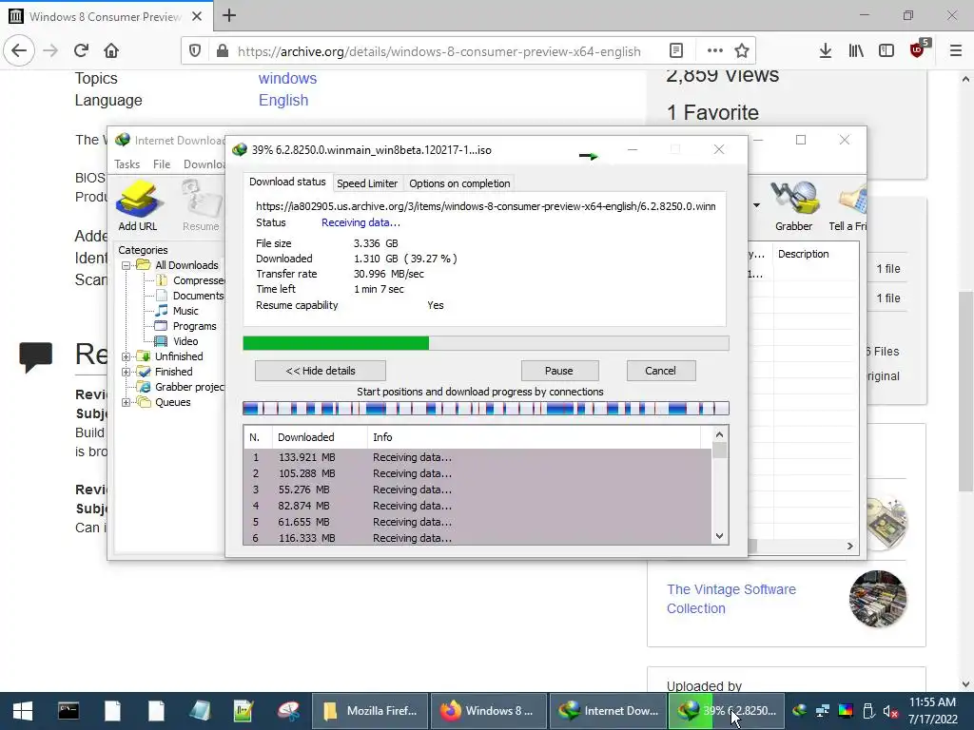Click the Add URL toolbar icon in IDM
The image size is (974, 730).
(138, 205)
